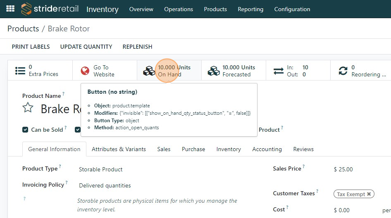This screenshot has width=391, height=218.
Task: Click the On Hand boxes icon
Action: [x=149, y=71]
